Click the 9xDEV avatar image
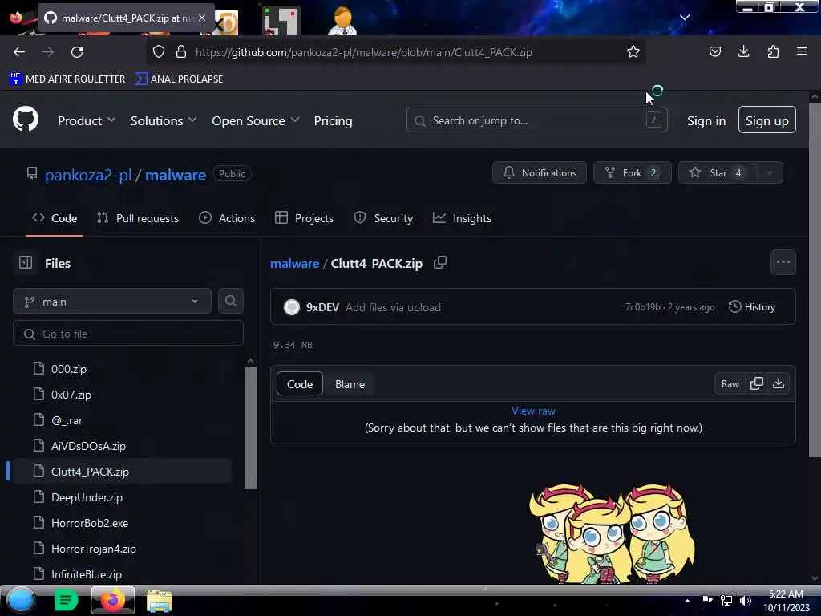821x616 pixels. coord(292,307)
